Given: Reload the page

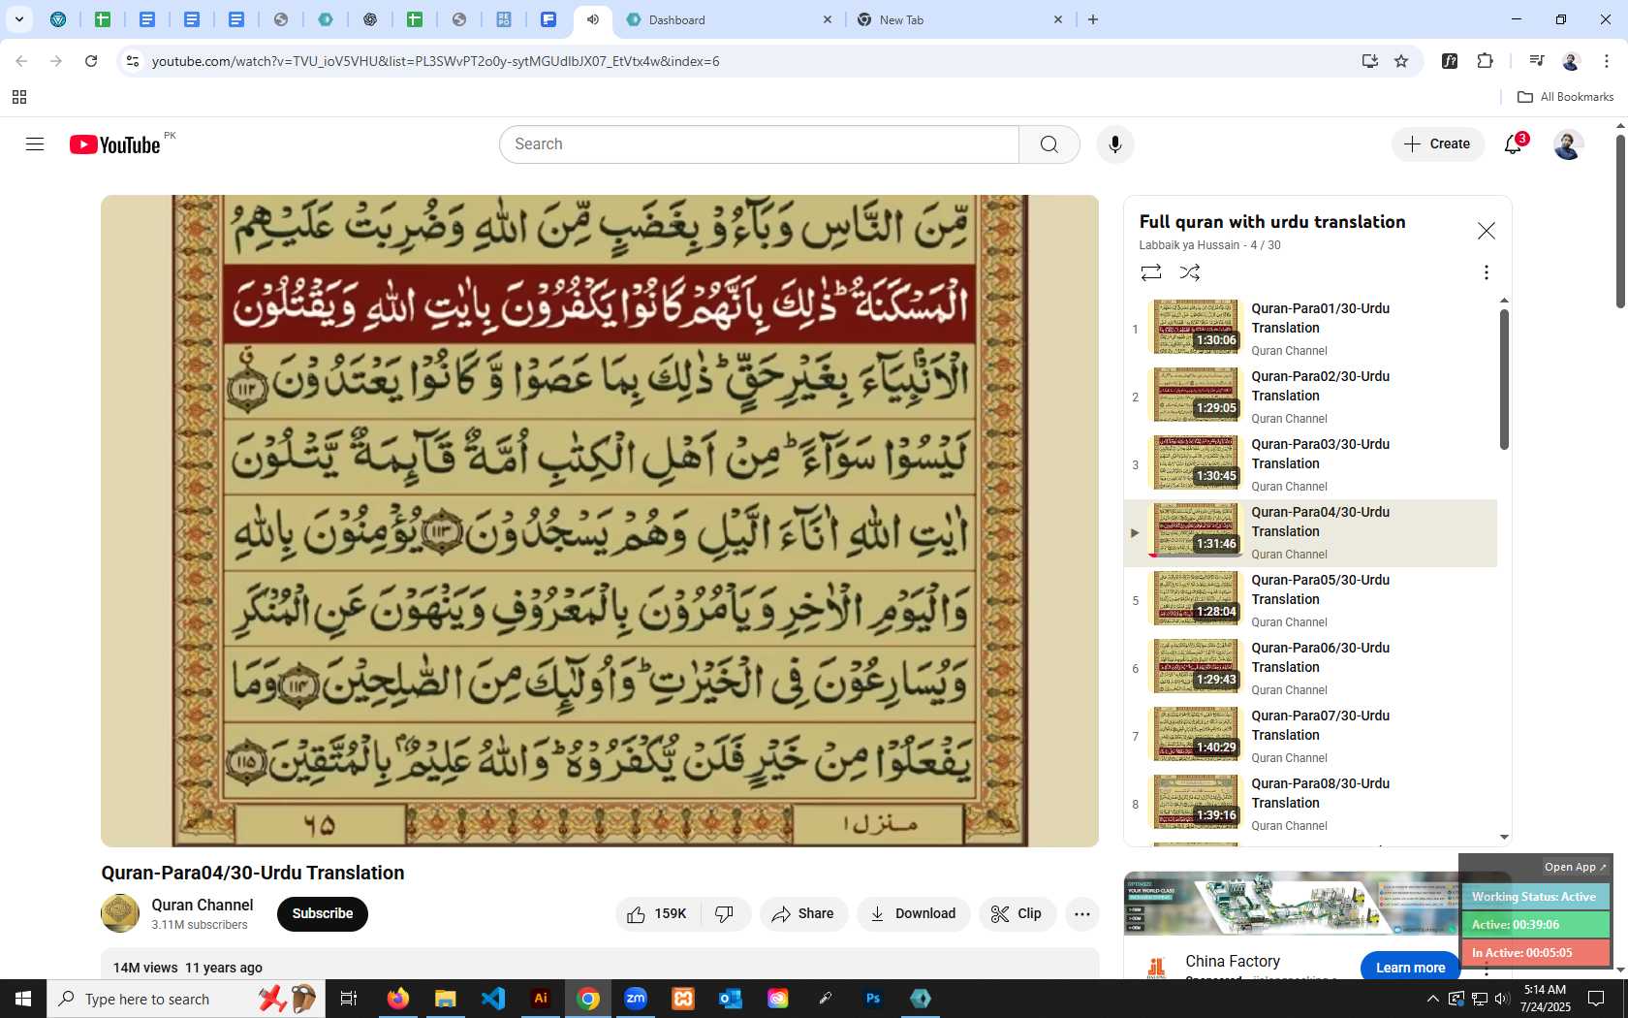Looking at the screenshot, I should click(x=91, y=61).
